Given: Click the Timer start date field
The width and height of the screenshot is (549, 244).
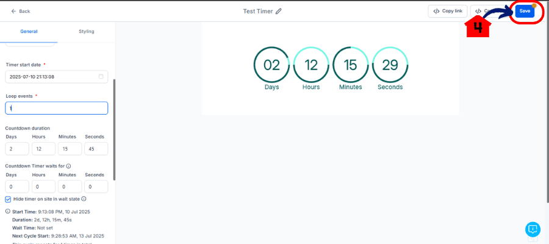Looking at the screenshot, I should point(56,77).
